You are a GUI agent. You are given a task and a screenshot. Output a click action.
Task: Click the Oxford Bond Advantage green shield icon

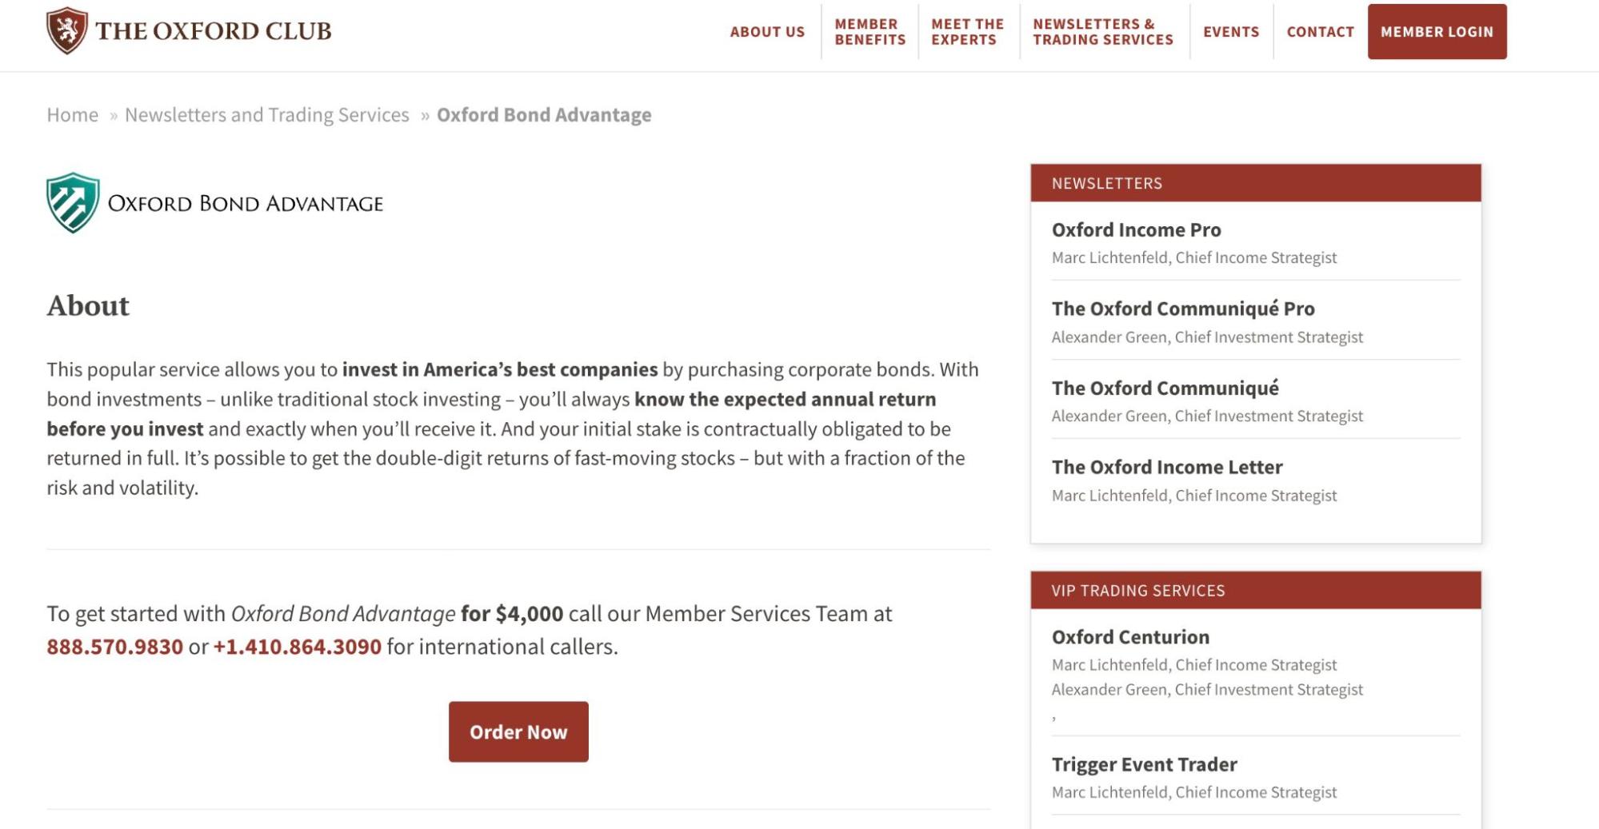[73, 203]
